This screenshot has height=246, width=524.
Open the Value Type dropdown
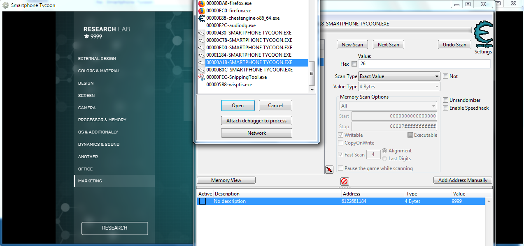[399, 87]
